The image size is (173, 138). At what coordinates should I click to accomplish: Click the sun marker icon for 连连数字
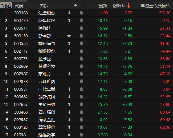(x=69, y=135)
